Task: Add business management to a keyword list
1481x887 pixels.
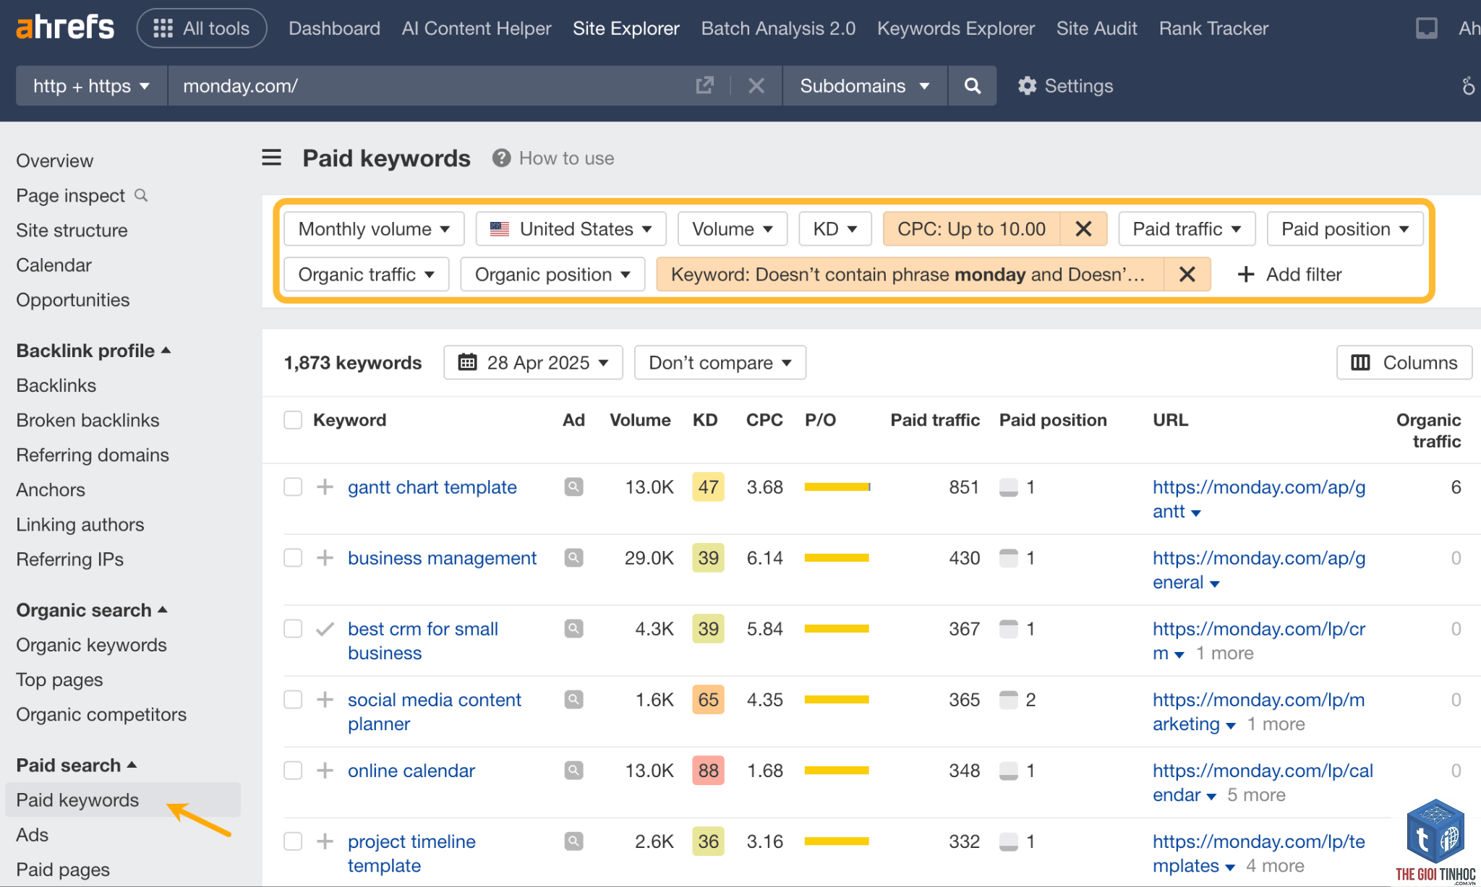Action: pyautogui.click(x=325, y=557)
